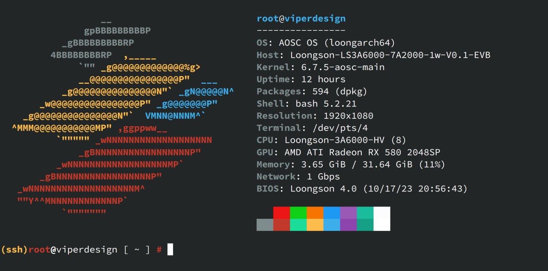Image resolution: width=548 pixels, height=271 pixels.
Task: Select the mint green swatch in the bottom row
Action: click(298, 225)
